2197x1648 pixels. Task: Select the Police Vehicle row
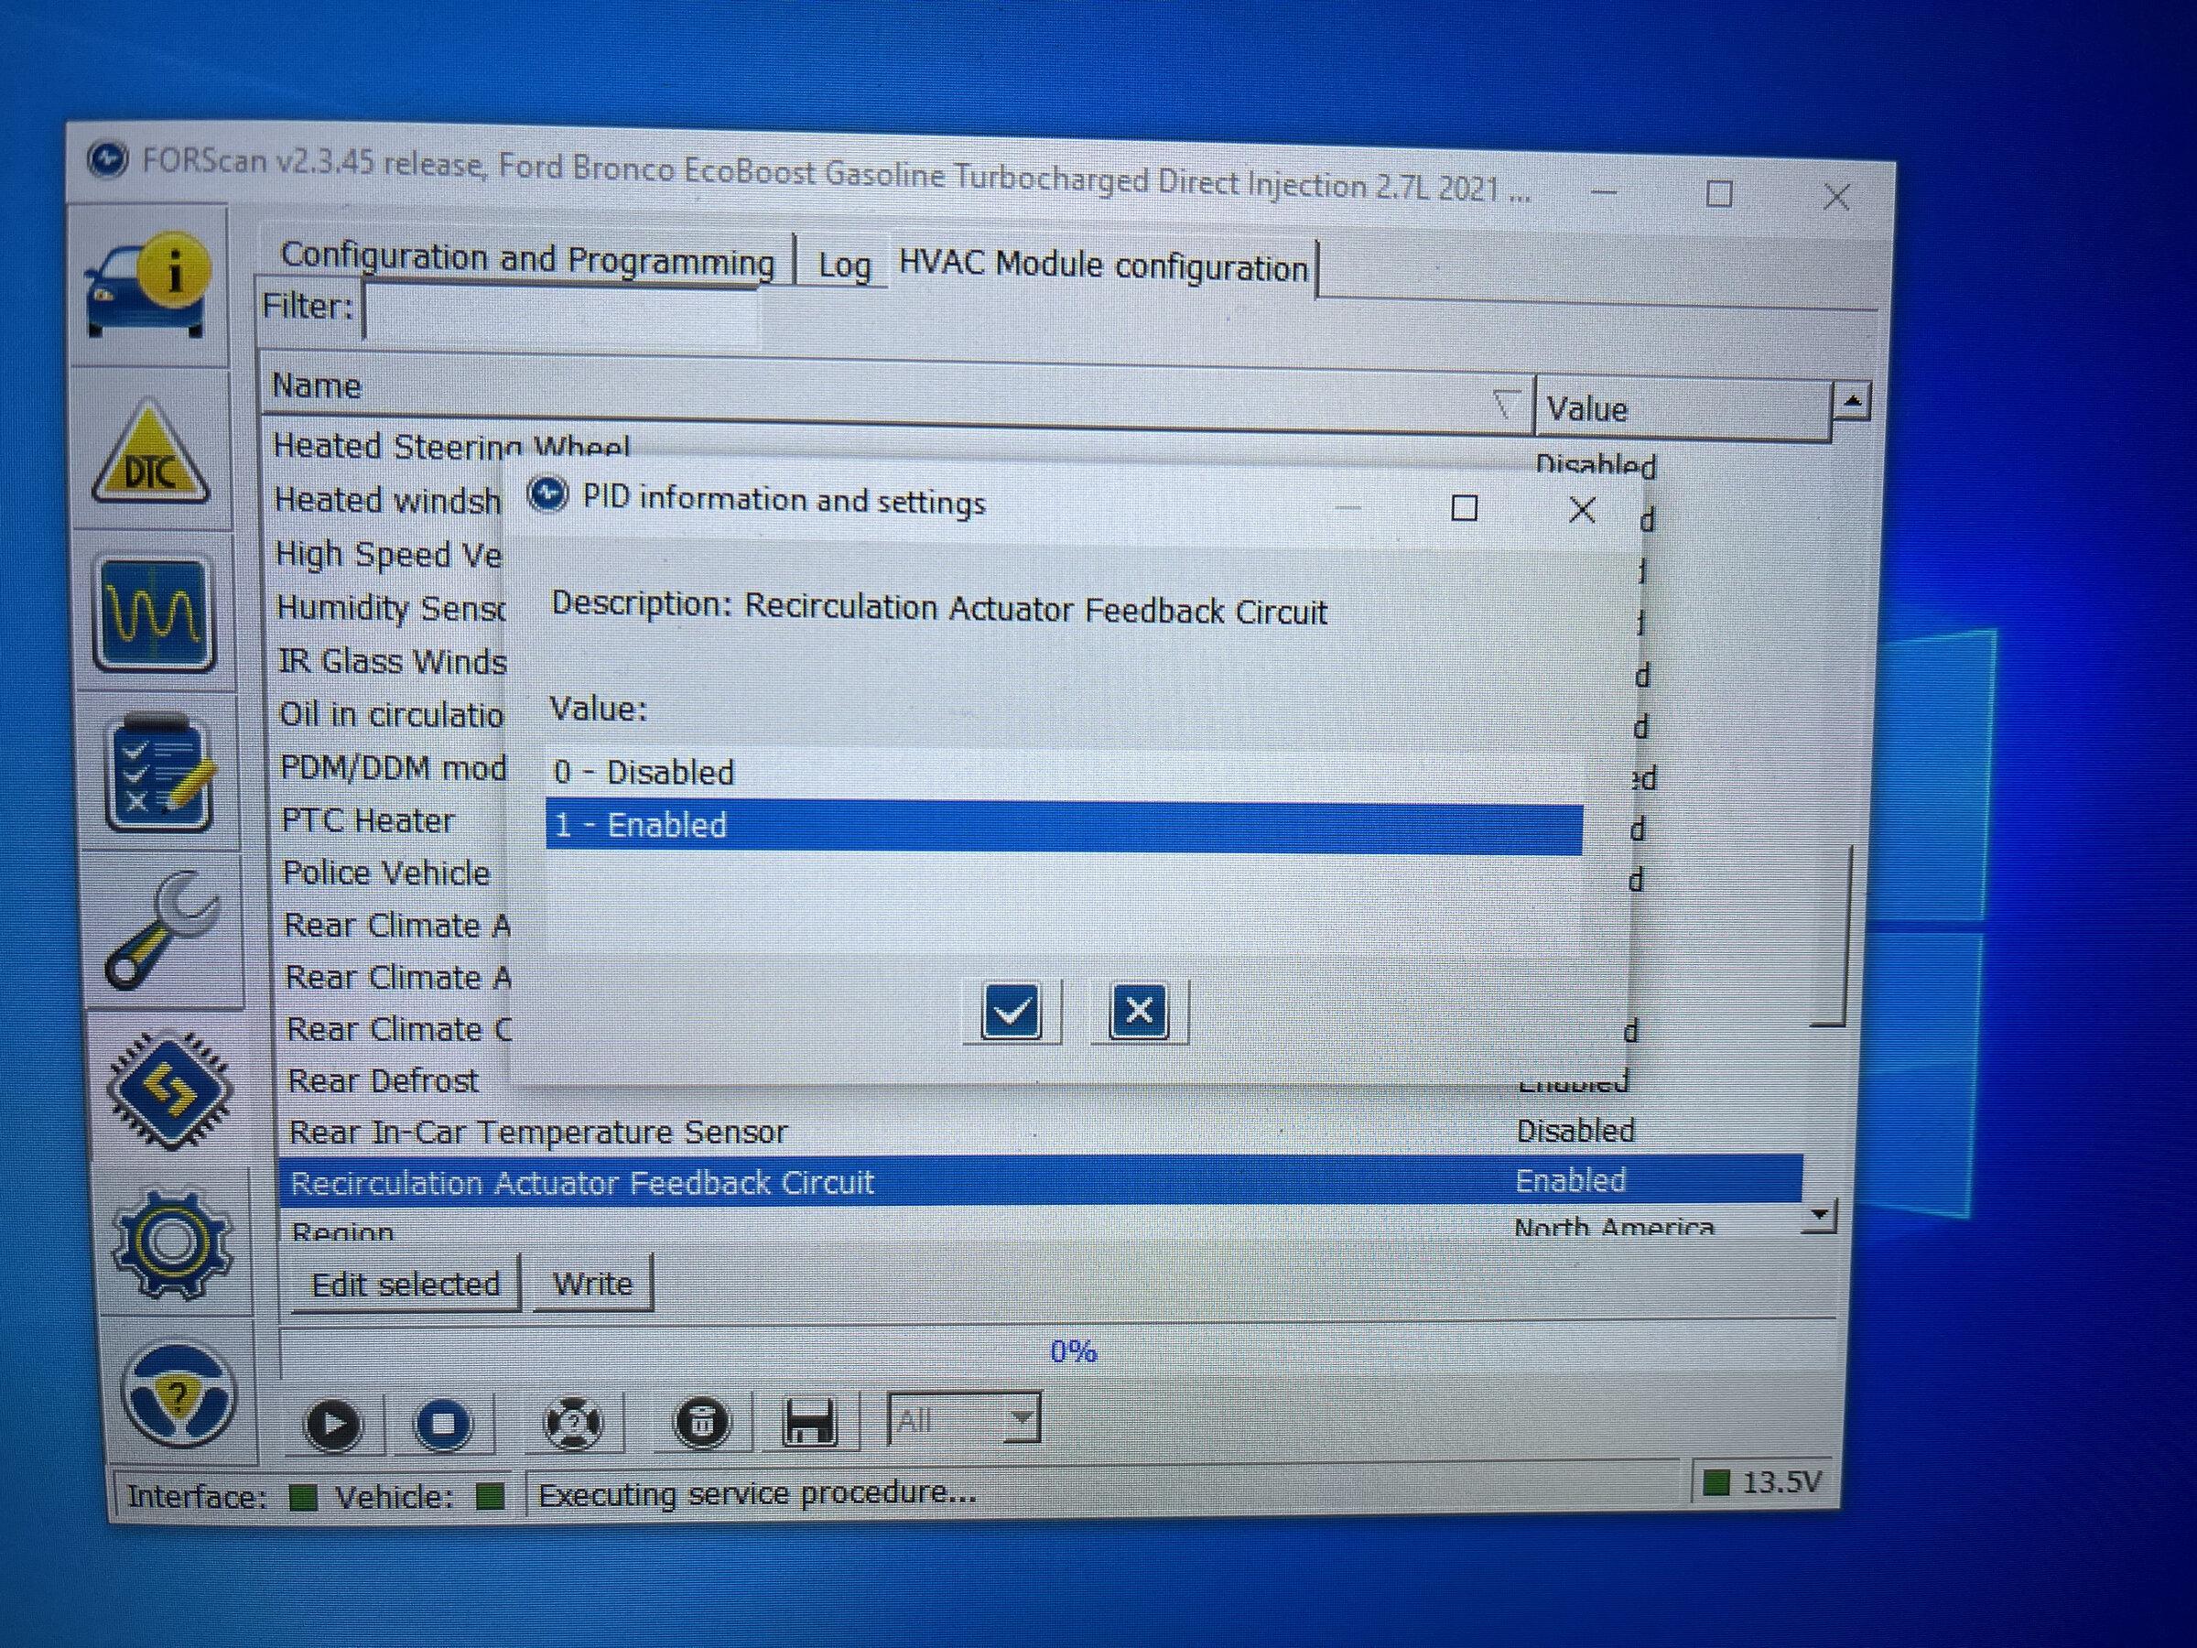(x=386, y=873)
